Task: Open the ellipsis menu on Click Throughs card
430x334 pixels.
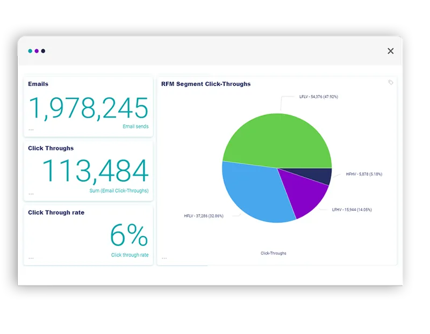Action: click(x=31, y=194)
